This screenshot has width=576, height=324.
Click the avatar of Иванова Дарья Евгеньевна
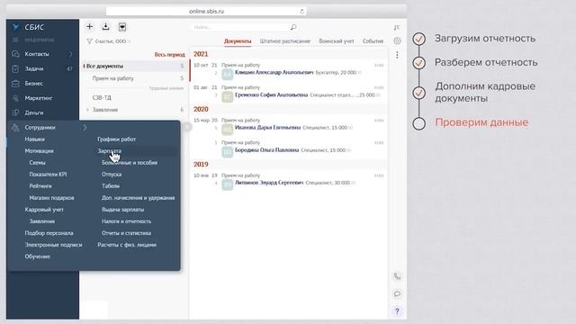(x=228, y=130)
